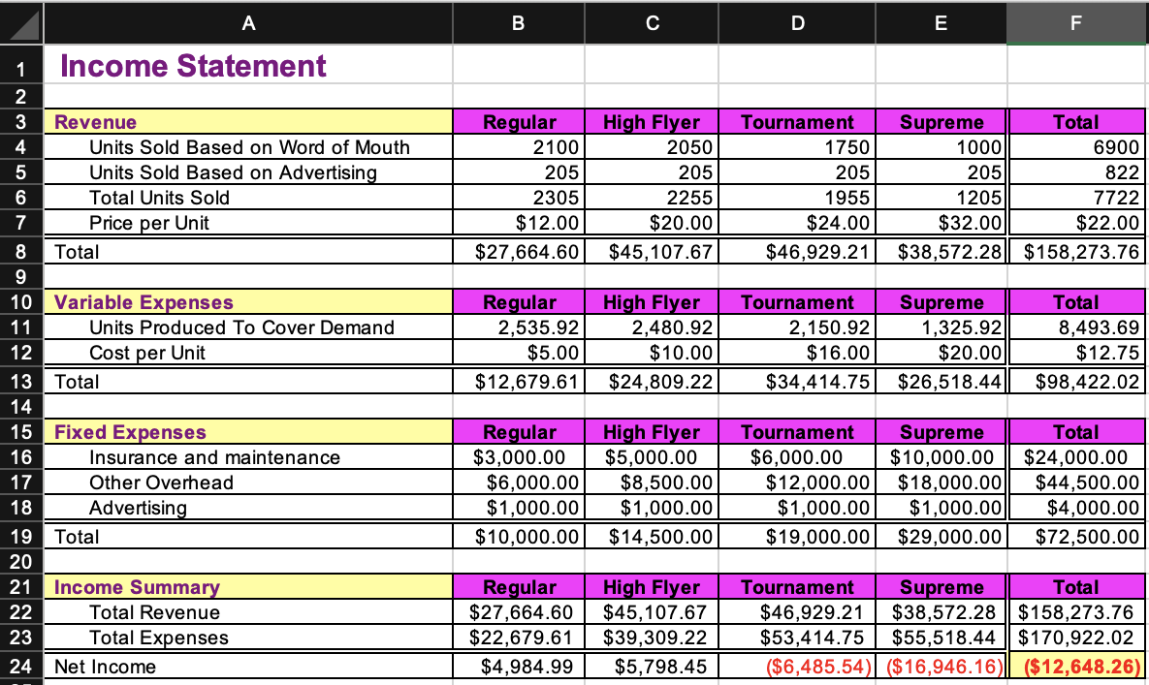The image size is (1149, 685).
Task: Select the $12.75 cost per unit cell
Action: click(1075, 353)
